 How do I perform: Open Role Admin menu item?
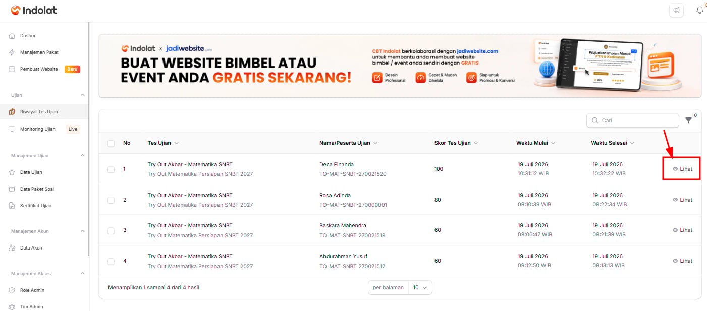tap(32, 290)
